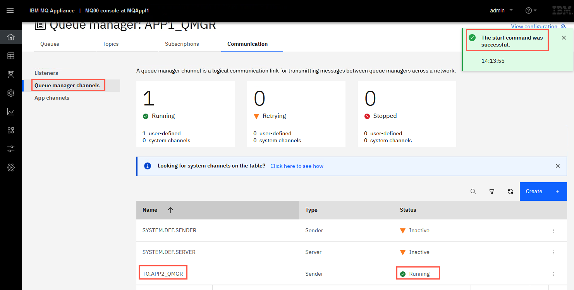Open the hamburger navigation menu
Viewport: 574px width, 290px height.
pos(10,10)
